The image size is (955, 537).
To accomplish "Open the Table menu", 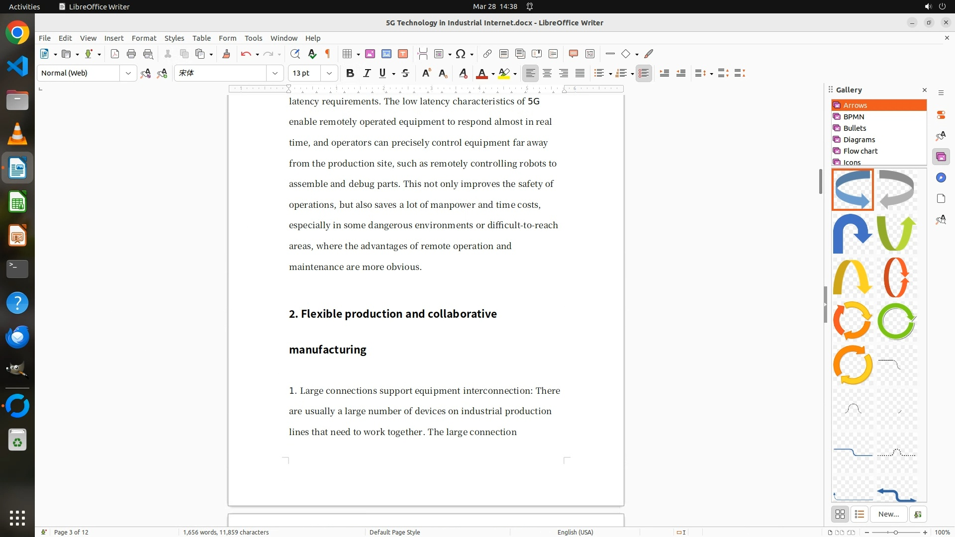I will (x=201, y=38).
